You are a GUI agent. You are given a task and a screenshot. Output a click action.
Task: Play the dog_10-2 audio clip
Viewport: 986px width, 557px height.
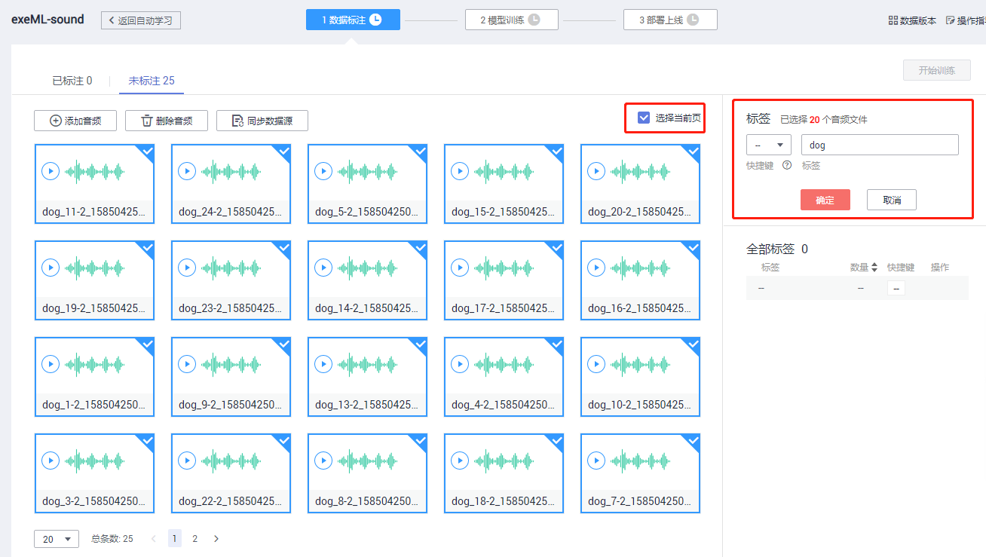tap(596, 364)
